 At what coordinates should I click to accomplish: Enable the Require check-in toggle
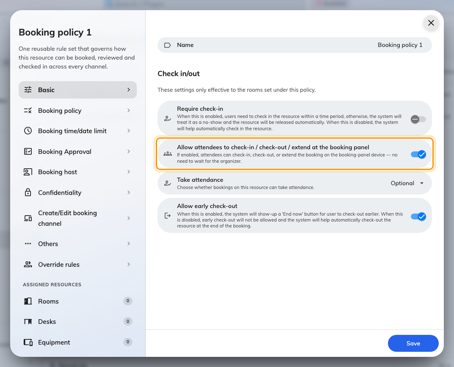coord(418,119)
